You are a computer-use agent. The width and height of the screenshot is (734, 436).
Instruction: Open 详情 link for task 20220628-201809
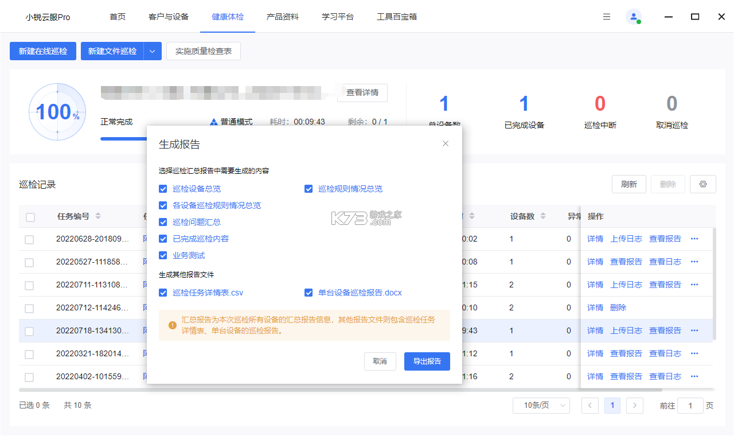coord(595,239)
